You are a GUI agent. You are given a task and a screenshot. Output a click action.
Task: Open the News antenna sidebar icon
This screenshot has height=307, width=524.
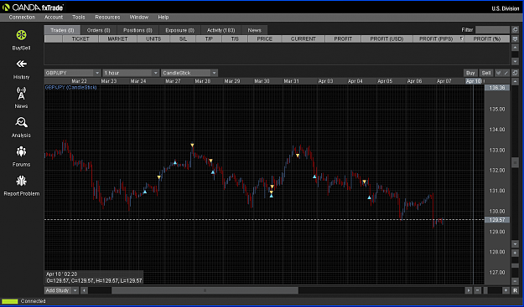click(22, 94)
